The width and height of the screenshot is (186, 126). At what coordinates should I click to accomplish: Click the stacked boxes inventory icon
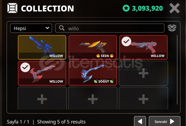point(172,28)
